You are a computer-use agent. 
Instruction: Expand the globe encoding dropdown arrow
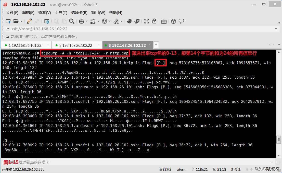coord(110,21)
